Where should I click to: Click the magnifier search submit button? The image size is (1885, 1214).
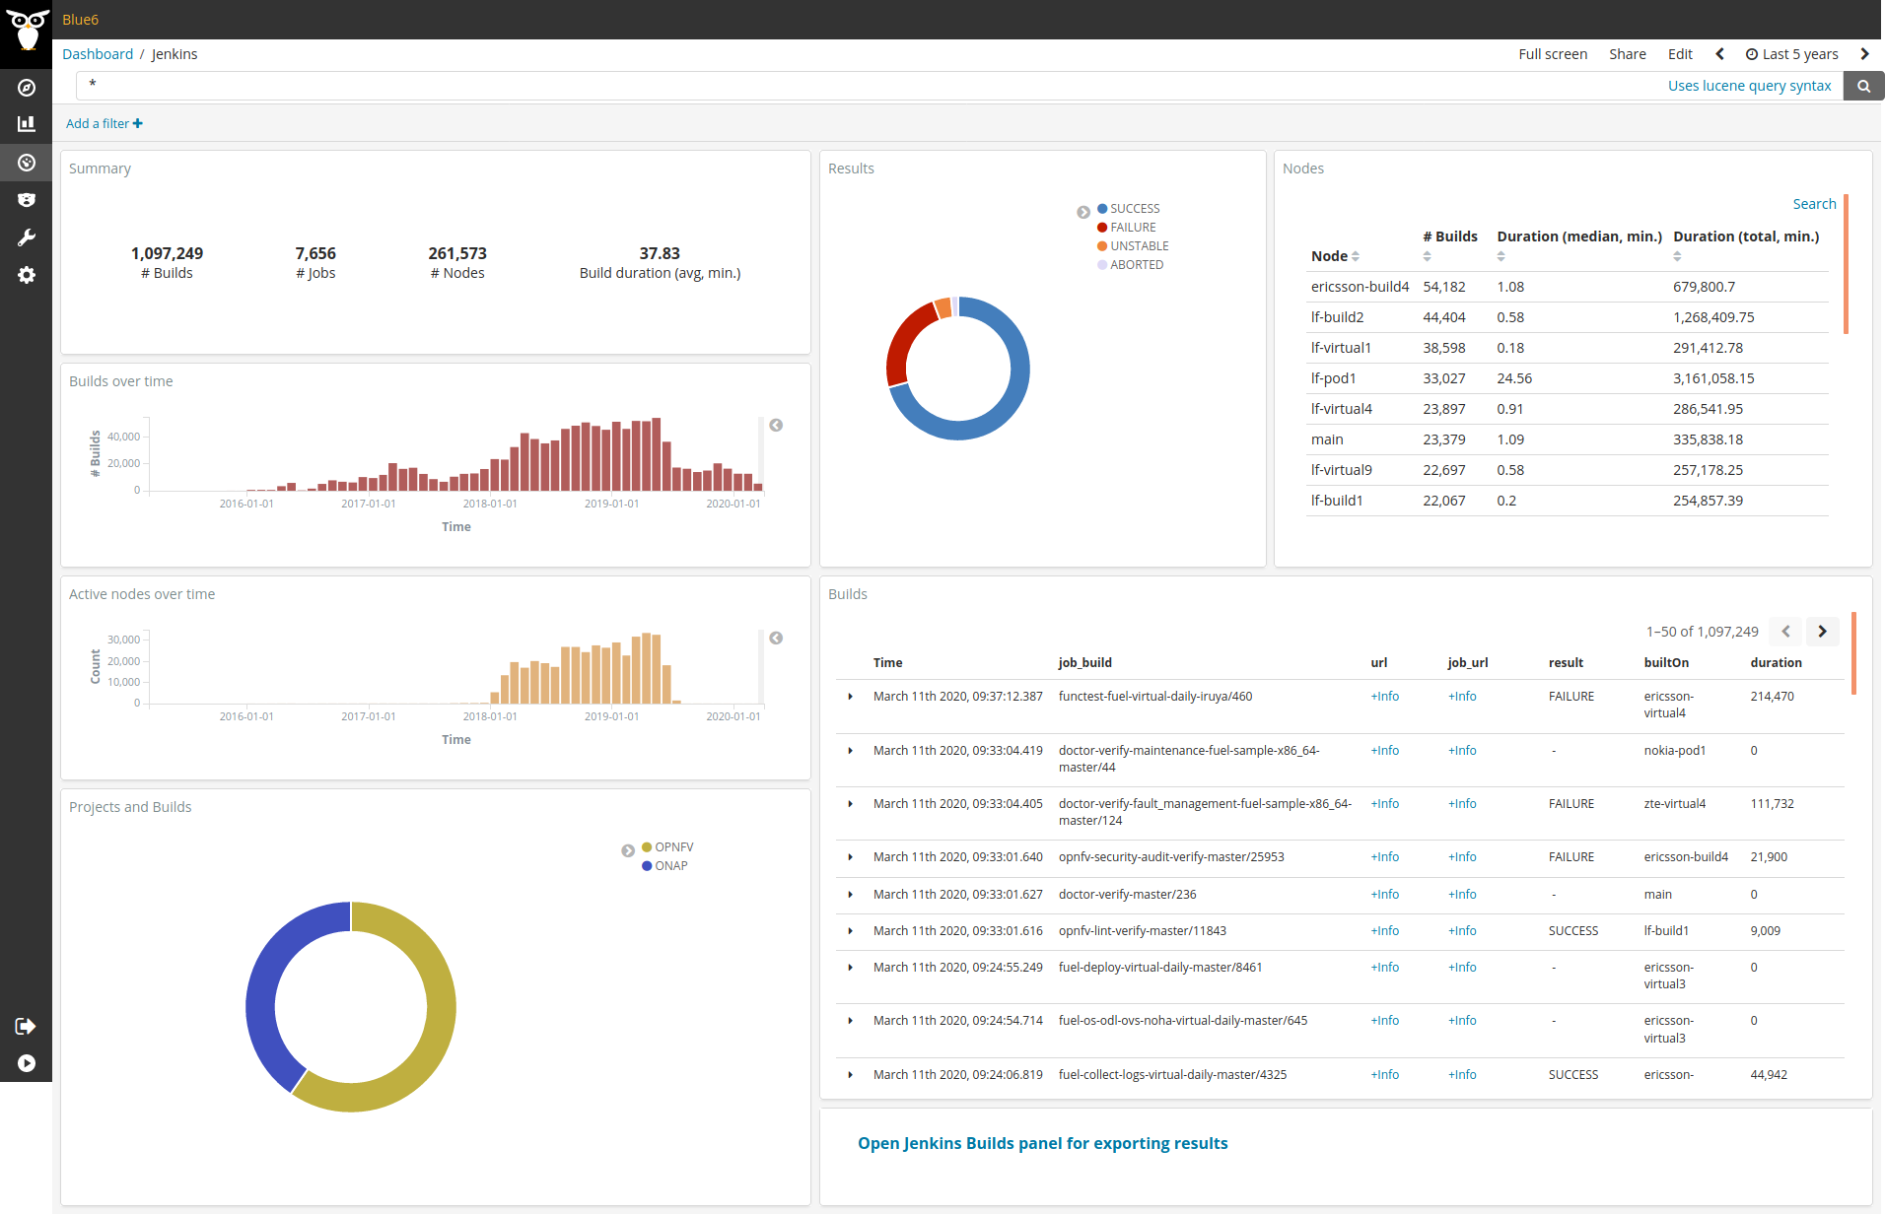click(x=1863, y=86)
